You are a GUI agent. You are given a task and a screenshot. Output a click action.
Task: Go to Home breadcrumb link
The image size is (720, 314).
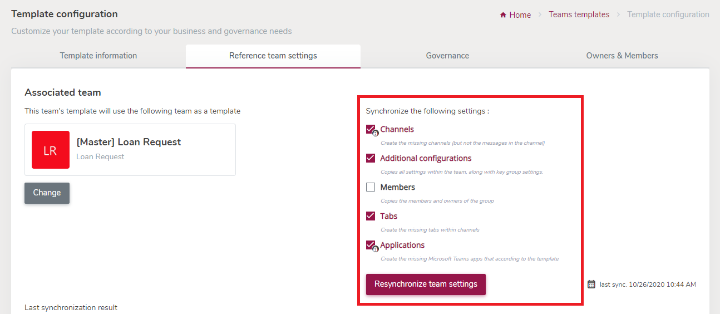pos(520,15)
